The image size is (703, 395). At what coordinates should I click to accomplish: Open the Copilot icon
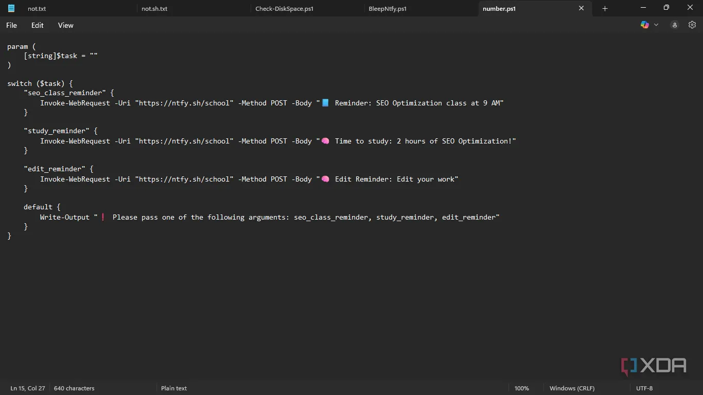(x=644, y=25)
